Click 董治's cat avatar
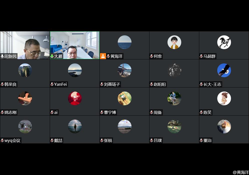This screenshot has width=249, height=175. pos(224,126)
